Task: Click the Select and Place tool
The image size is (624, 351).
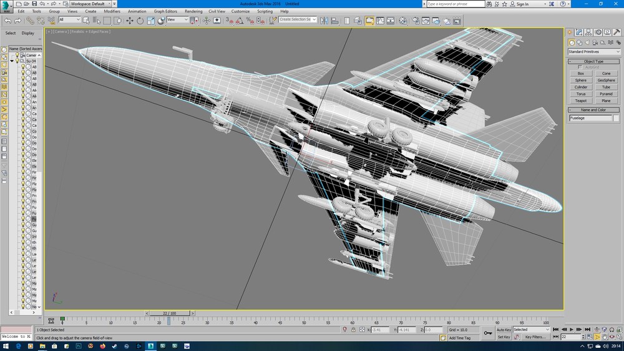Action: (x=161, y=21)
